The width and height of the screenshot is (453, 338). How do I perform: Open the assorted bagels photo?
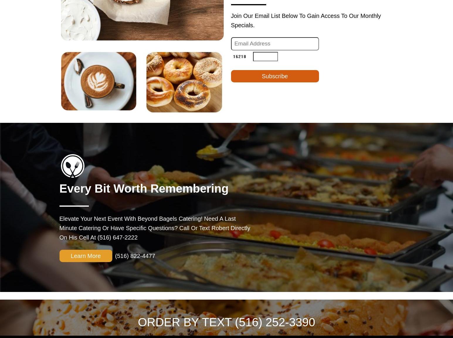click(x=184, y=82)
